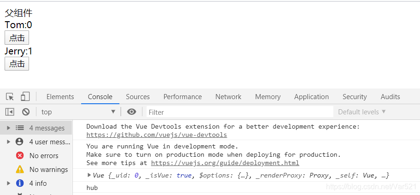Activate the inspect element picker icon
Viewport: 420px width, 195px height.
10,97
